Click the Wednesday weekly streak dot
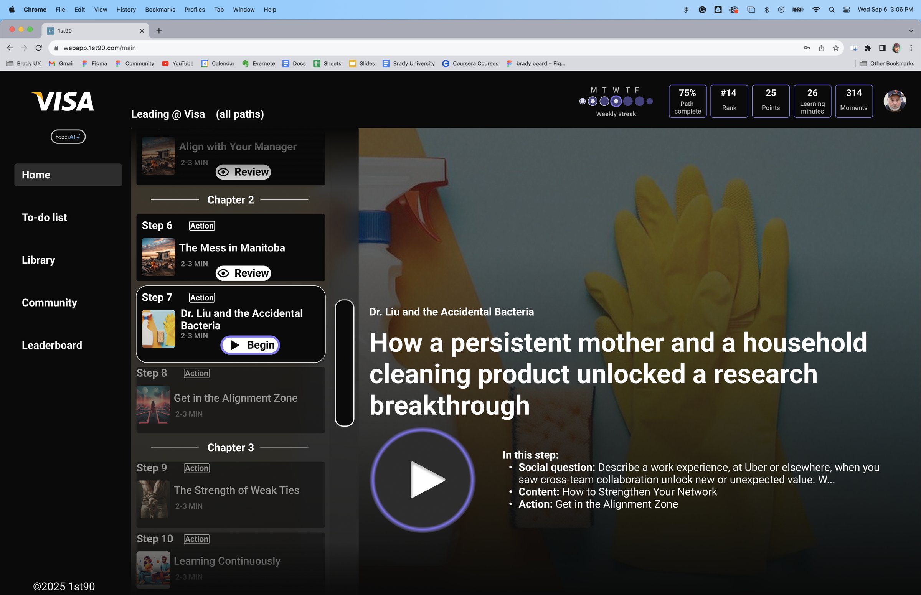The image size is (921, 595). point(616,101)
